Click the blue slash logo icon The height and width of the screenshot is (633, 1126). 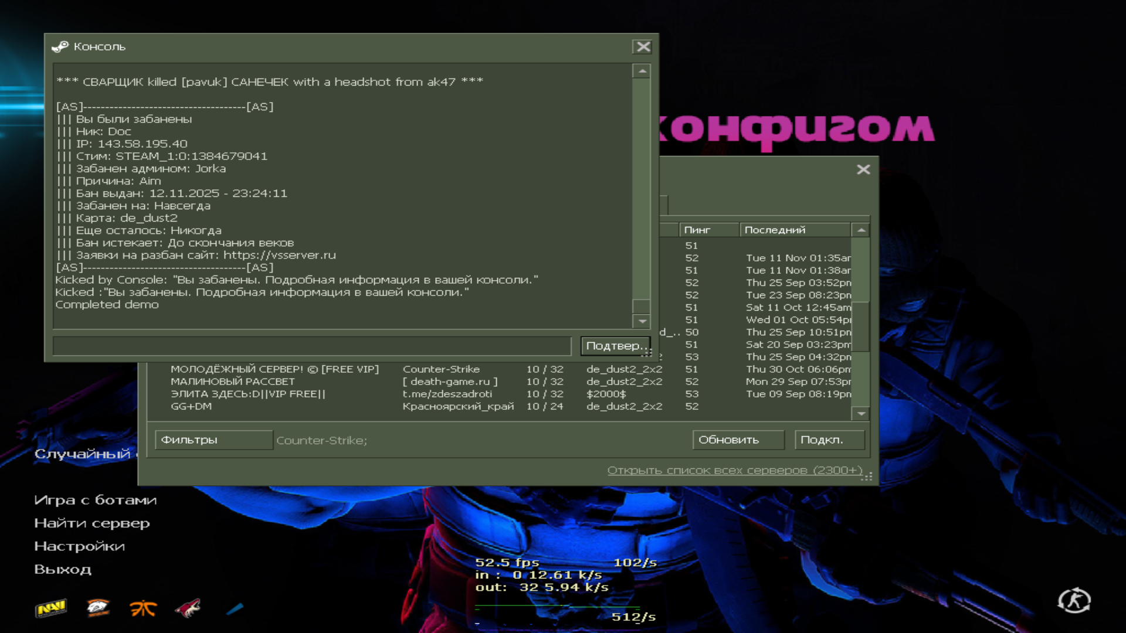[235, 609]
